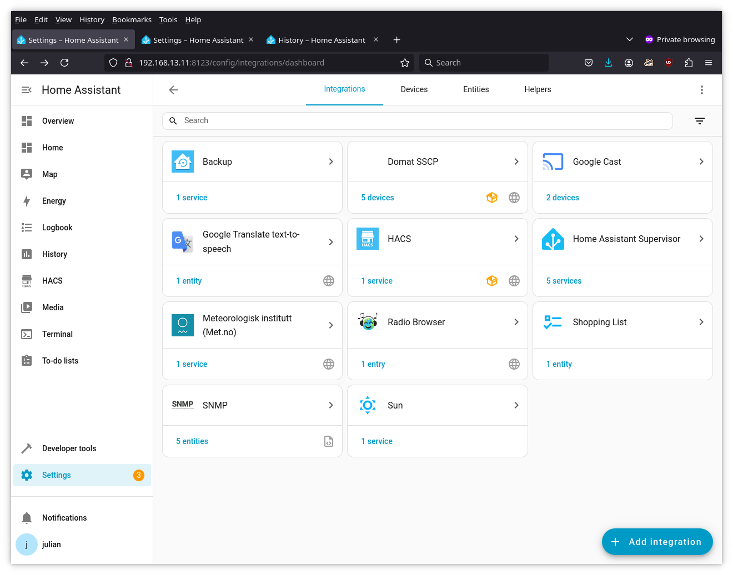Open the Bookmarks menu

pos(132,19)
